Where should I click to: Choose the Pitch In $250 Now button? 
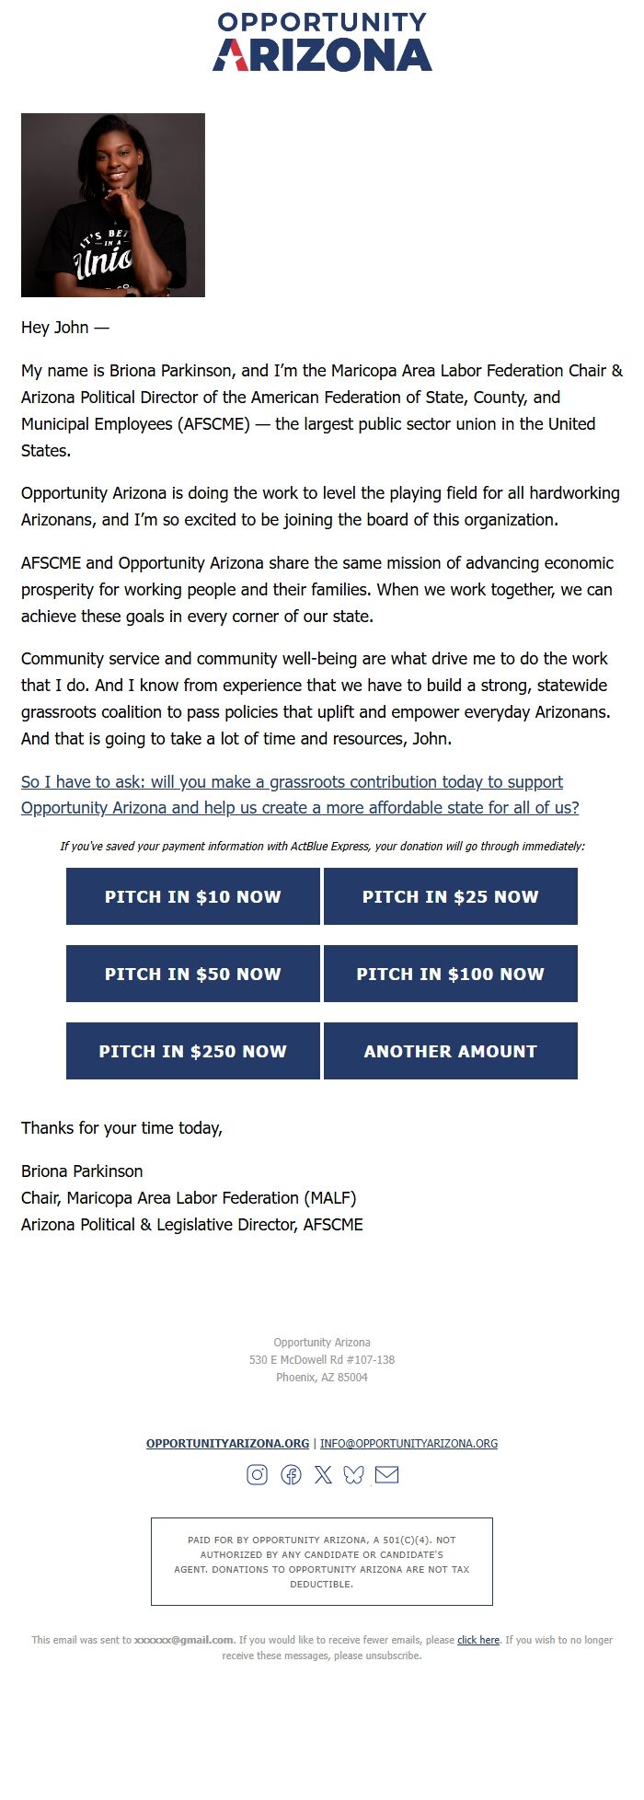pyautogui.click(x=193, y=1051)
